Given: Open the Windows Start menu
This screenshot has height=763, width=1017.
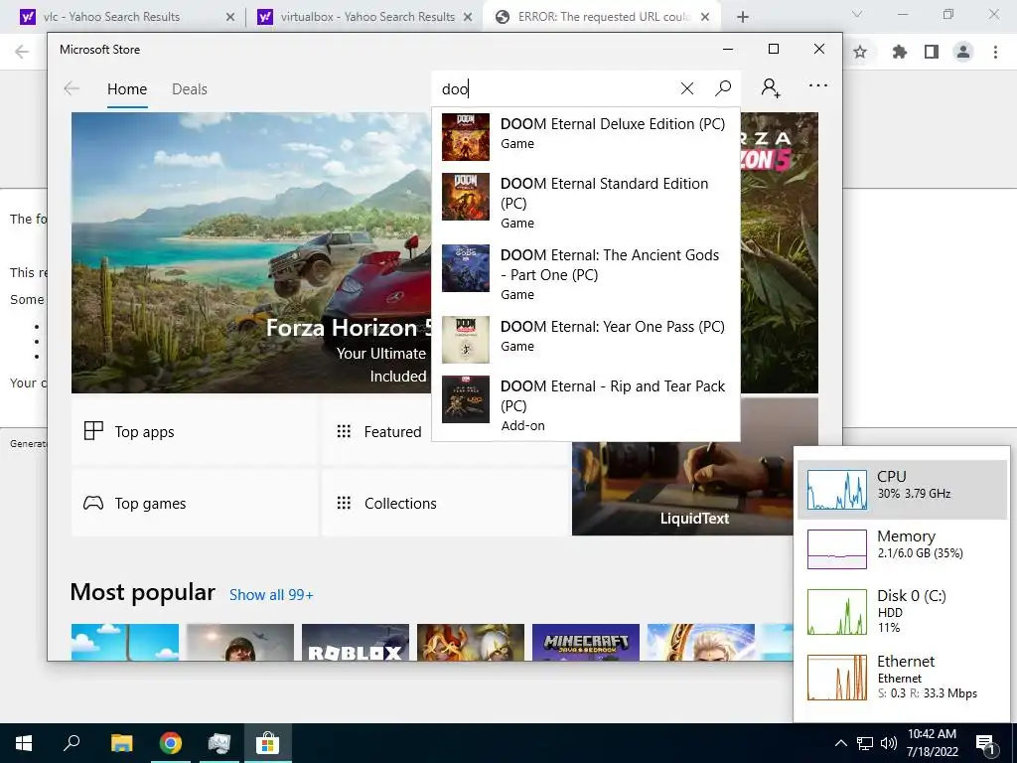Looking at the screenshot, I should coord(24,743).
